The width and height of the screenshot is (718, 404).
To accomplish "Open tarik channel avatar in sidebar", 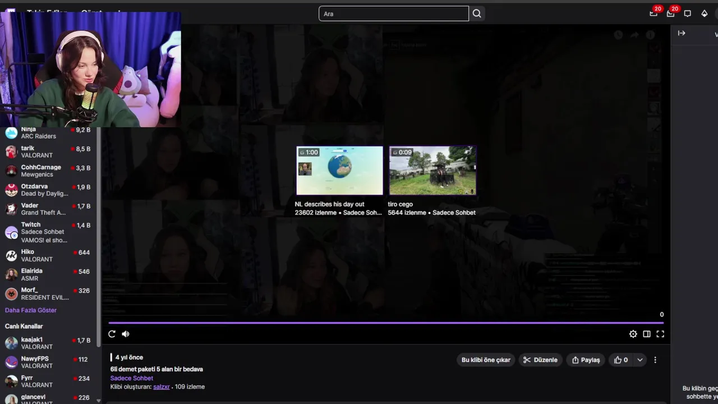I will point(11,151).
